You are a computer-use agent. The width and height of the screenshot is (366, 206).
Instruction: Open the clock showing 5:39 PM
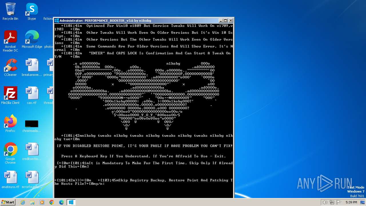tap(351, 202)
